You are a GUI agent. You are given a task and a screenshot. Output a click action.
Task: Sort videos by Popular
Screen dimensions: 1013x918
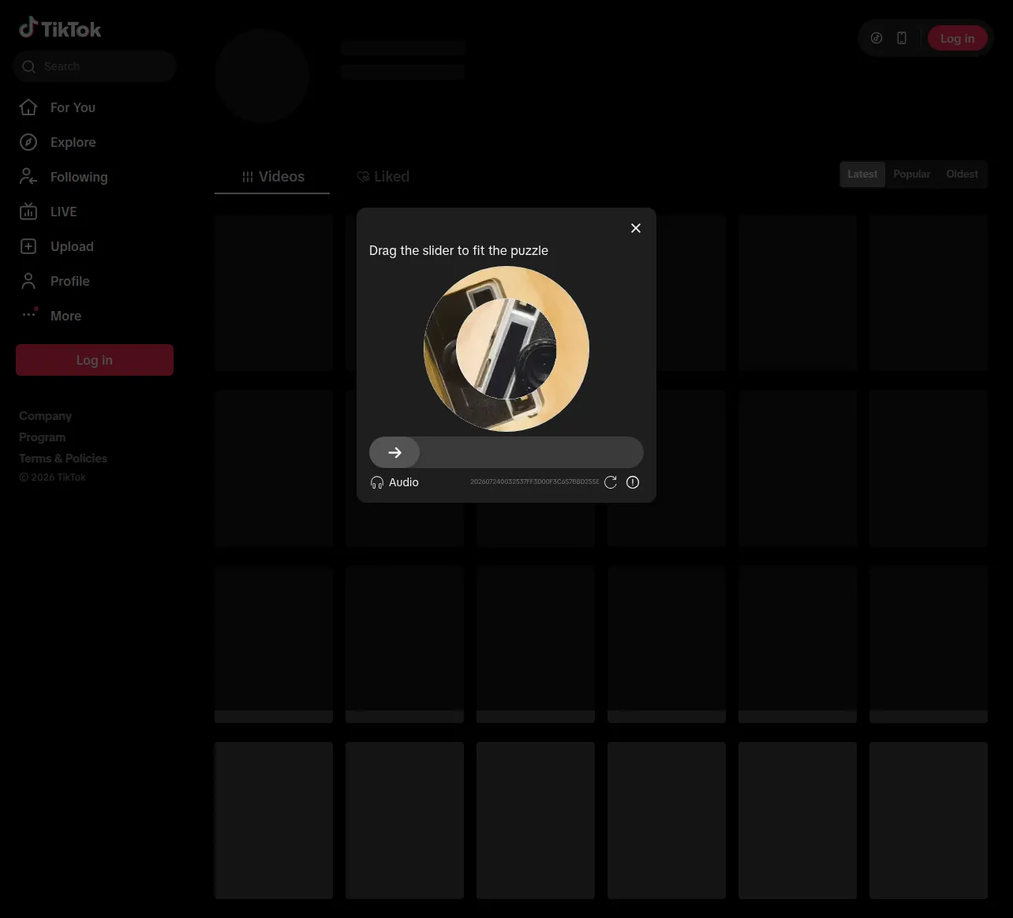point(911,174)
